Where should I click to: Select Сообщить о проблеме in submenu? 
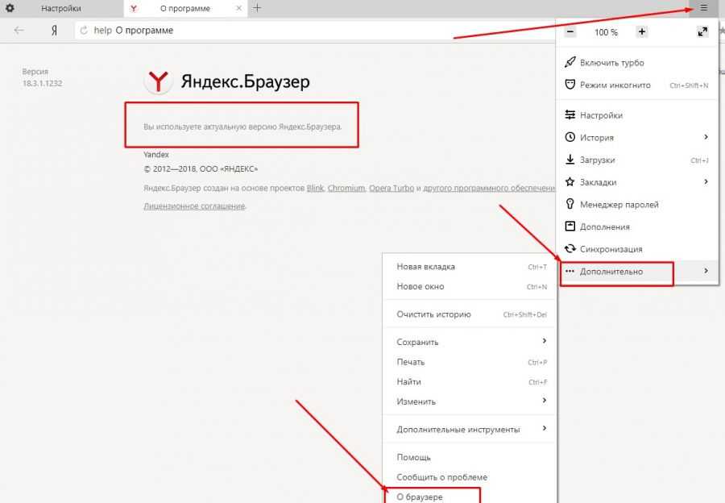point(470,477)
